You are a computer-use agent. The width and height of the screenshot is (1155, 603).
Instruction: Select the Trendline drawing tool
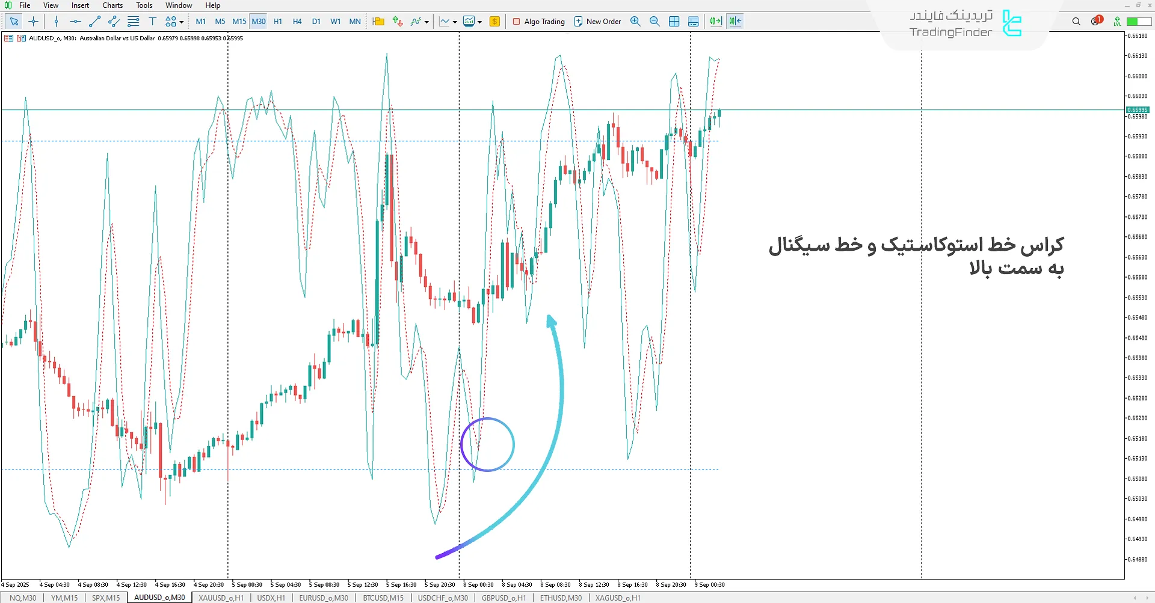click(x=94, y=21)
